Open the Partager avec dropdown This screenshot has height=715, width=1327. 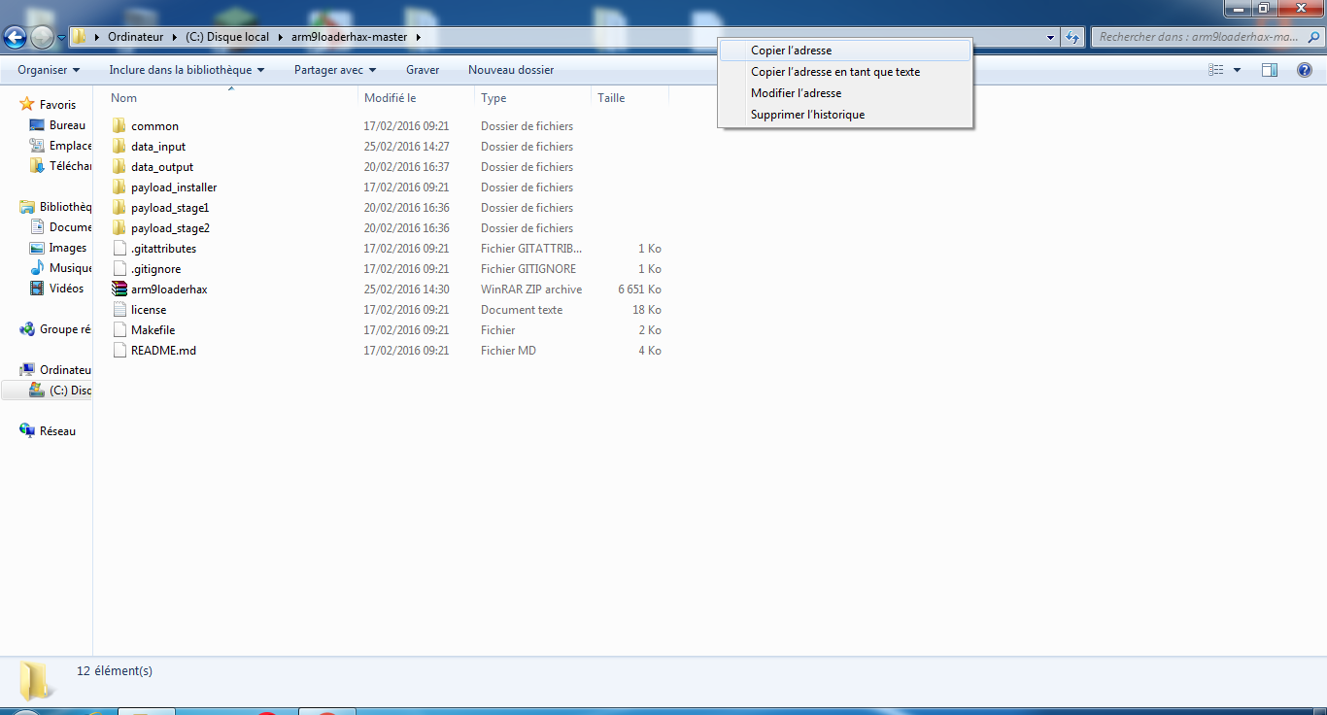(334, 70)
